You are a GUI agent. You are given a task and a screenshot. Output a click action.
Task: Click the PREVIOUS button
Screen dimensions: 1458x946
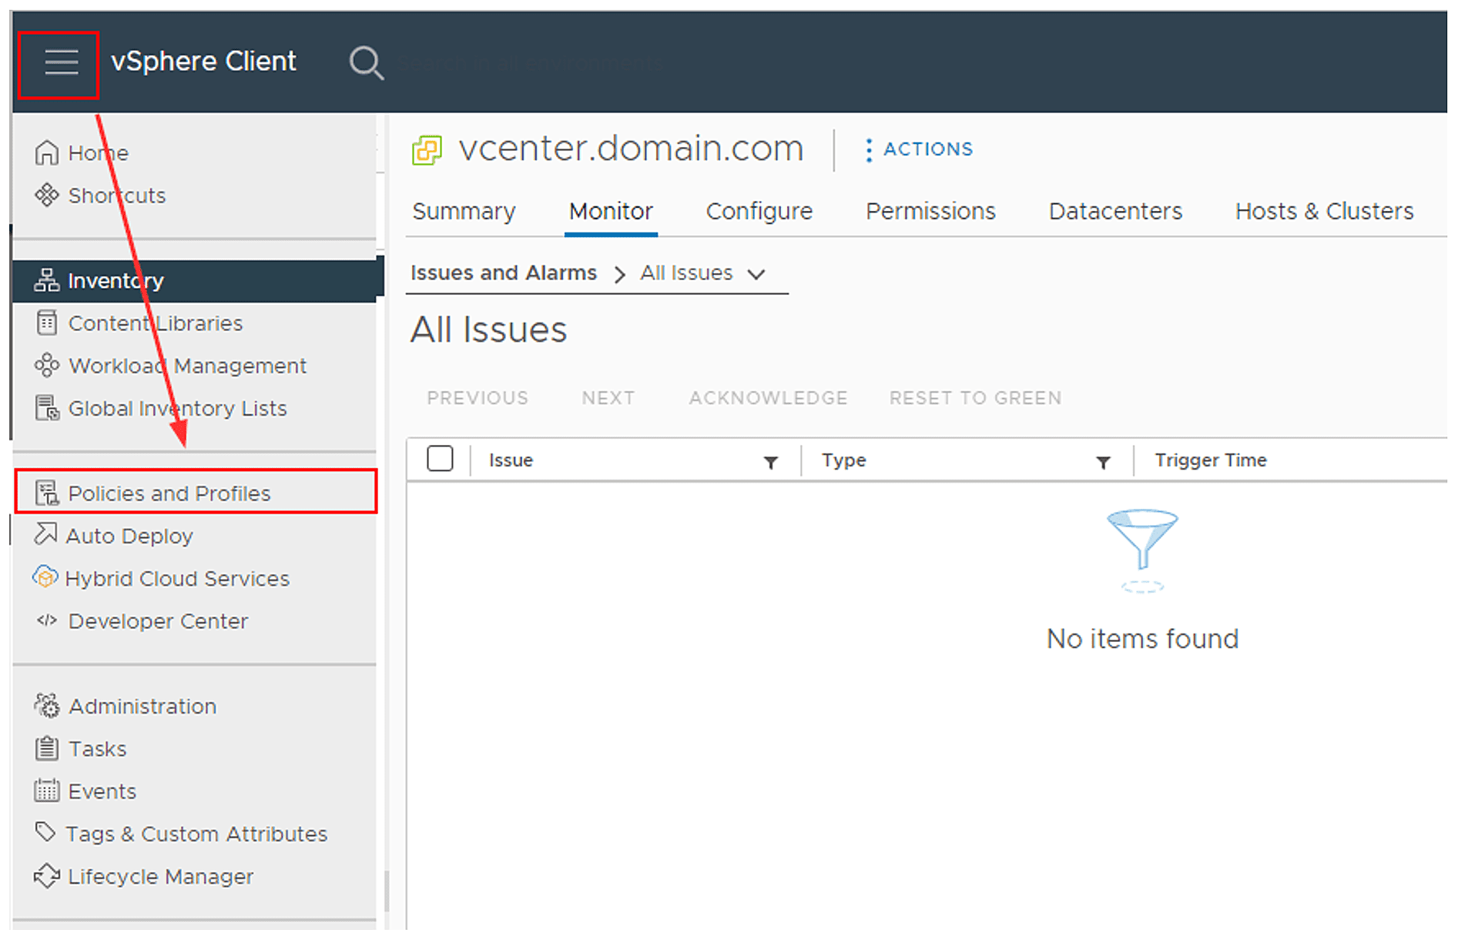coord(478,398)
